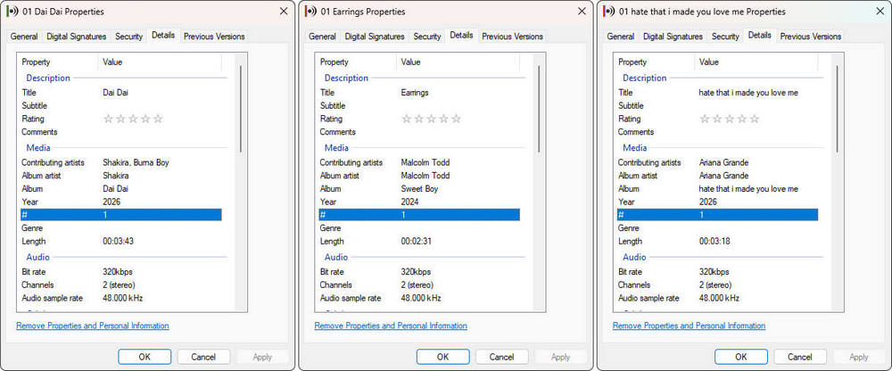Set star rating in hate that i made you love me Properties
892x371 pixels.
730,119
